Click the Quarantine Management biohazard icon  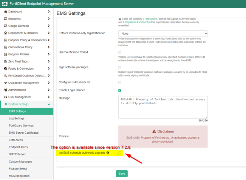click(x=6, y=83)
